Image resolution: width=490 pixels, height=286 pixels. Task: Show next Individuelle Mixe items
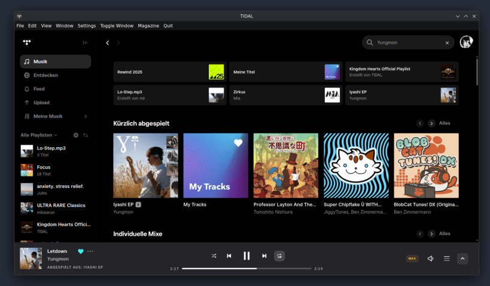tap(431, 234)
